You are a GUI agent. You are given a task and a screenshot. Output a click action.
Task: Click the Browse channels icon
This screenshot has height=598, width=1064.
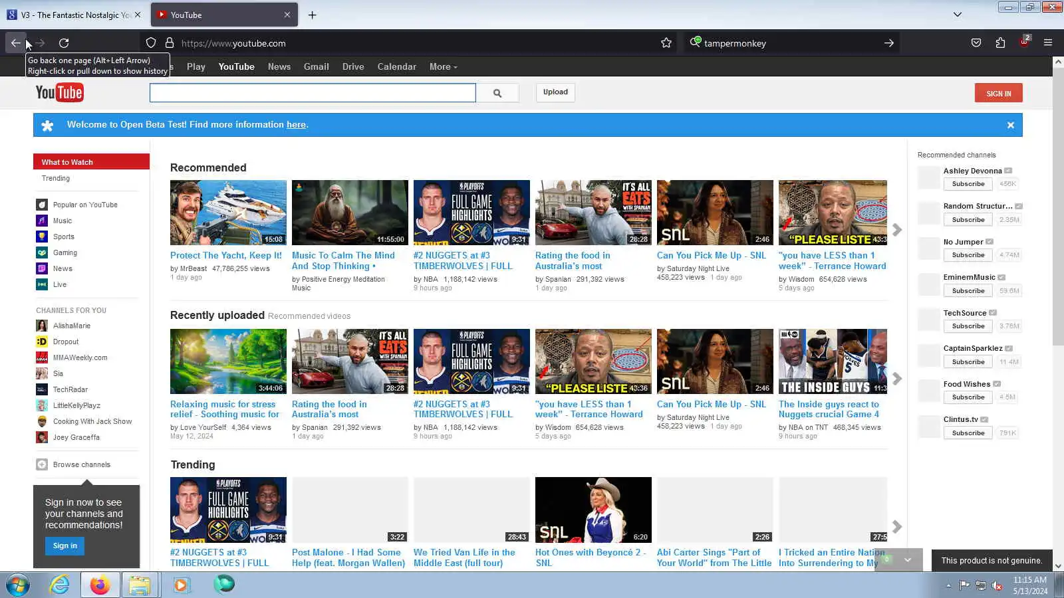pyautogui.click(x=42, y=464)
